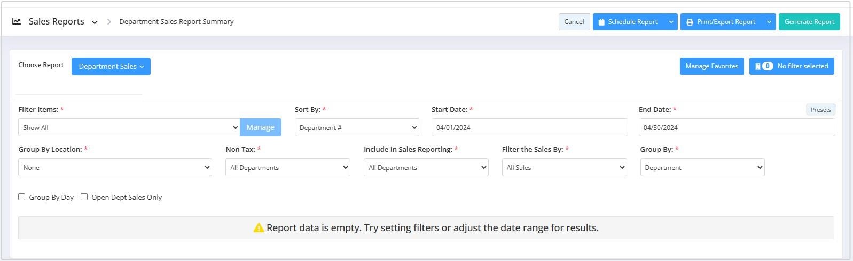This screenshot has height=261, width=853.
Task: Expand the Sales Reports chevron dropdown
Action: click(x=95, y=22)
